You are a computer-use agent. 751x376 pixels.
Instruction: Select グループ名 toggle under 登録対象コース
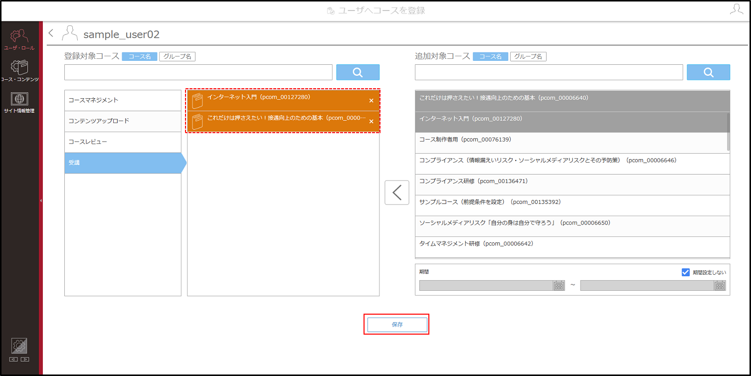(177, 57)
